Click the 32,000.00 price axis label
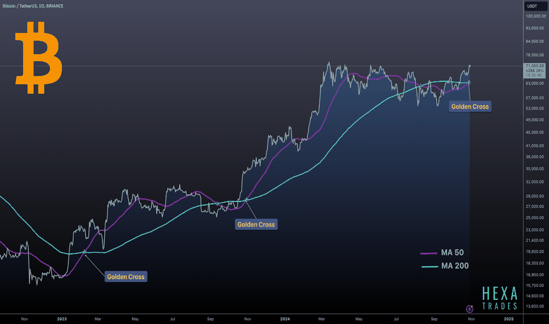The image size is (549, 324). 535,182
